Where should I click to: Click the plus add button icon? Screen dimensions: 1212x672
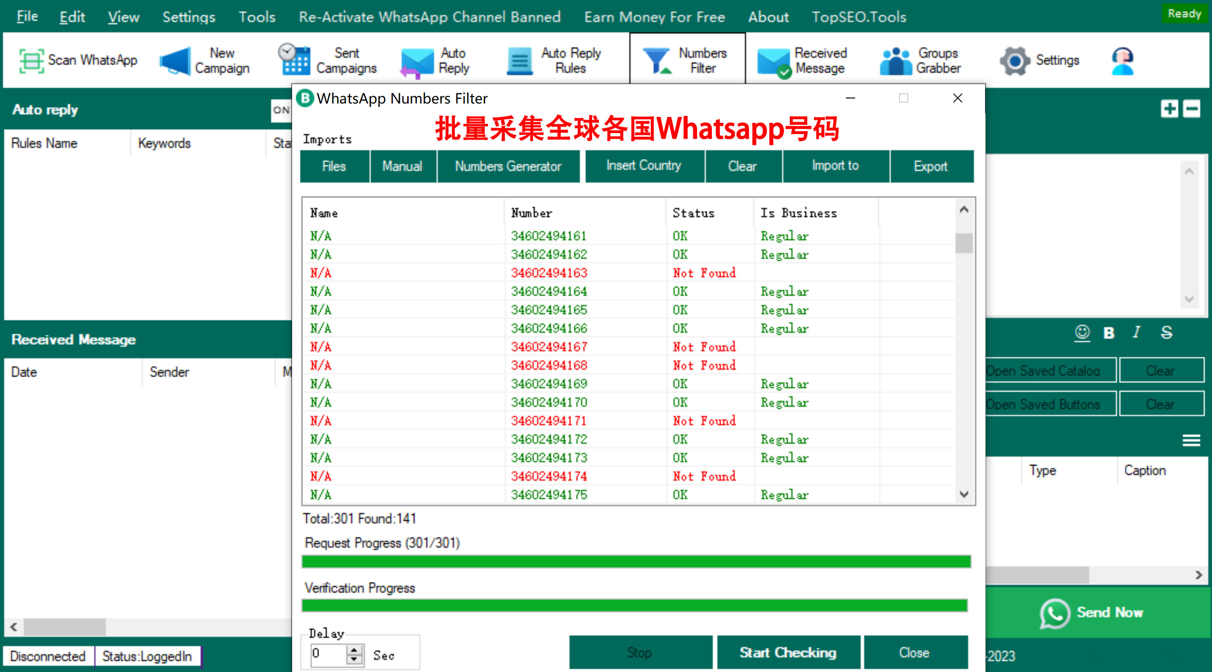[x=1169, y=109]
